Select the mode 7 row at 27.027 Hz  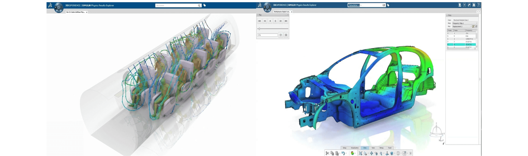pos(461,42)
